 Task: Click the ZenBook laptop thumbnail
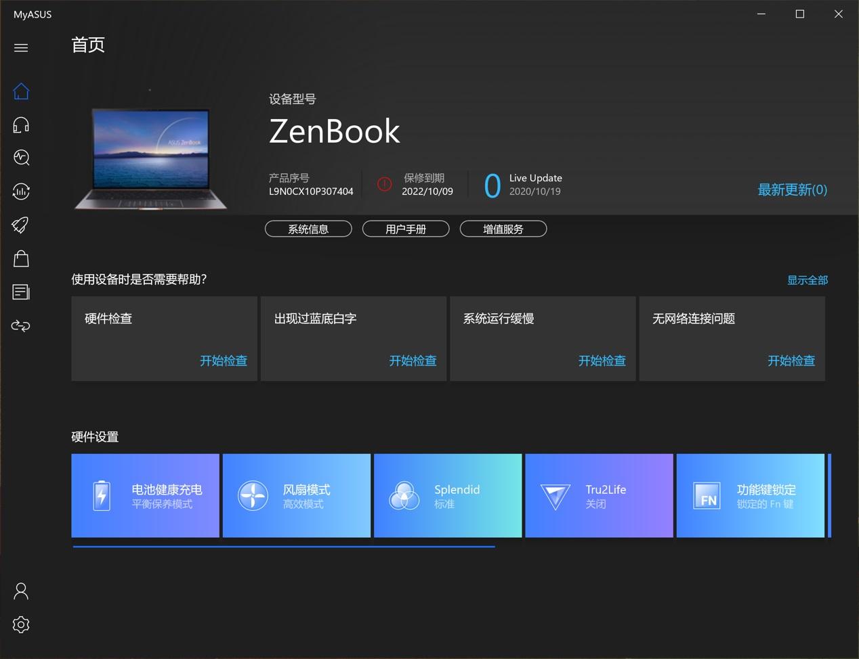coord(150,159)
